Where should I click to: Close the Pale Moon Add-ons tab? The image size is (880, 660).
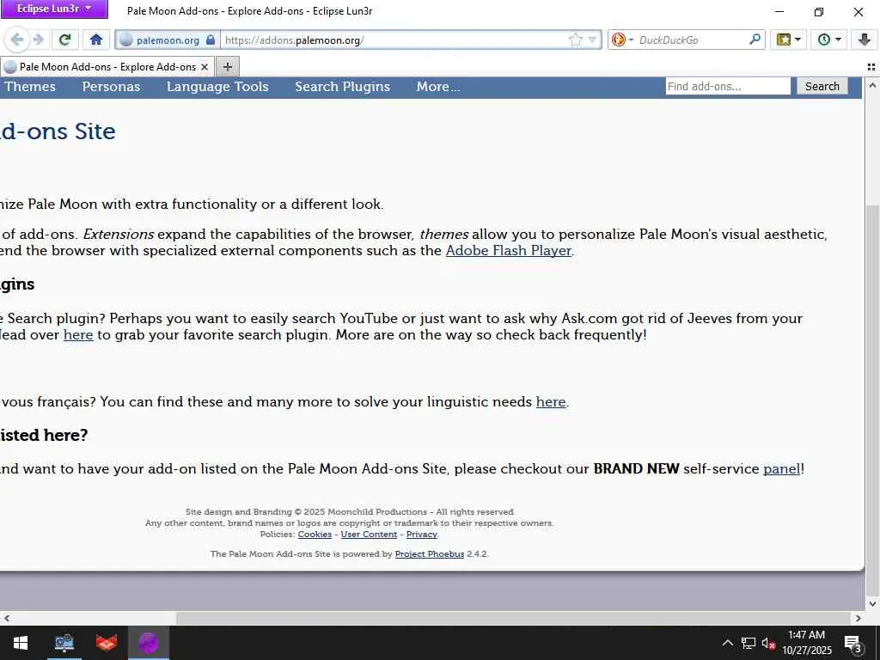(205, 67)
